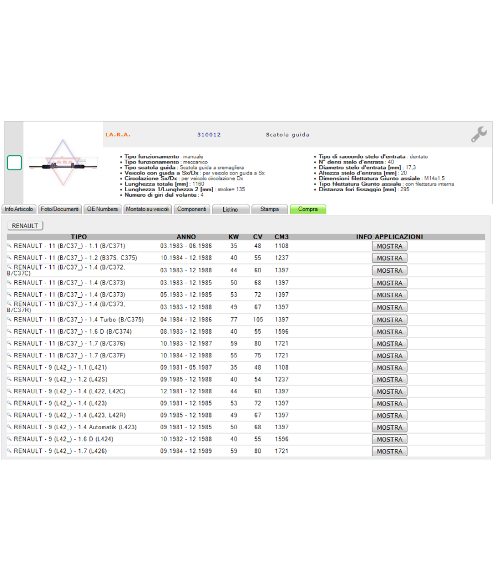Click the green Compra tab

(x=308, y=209)
